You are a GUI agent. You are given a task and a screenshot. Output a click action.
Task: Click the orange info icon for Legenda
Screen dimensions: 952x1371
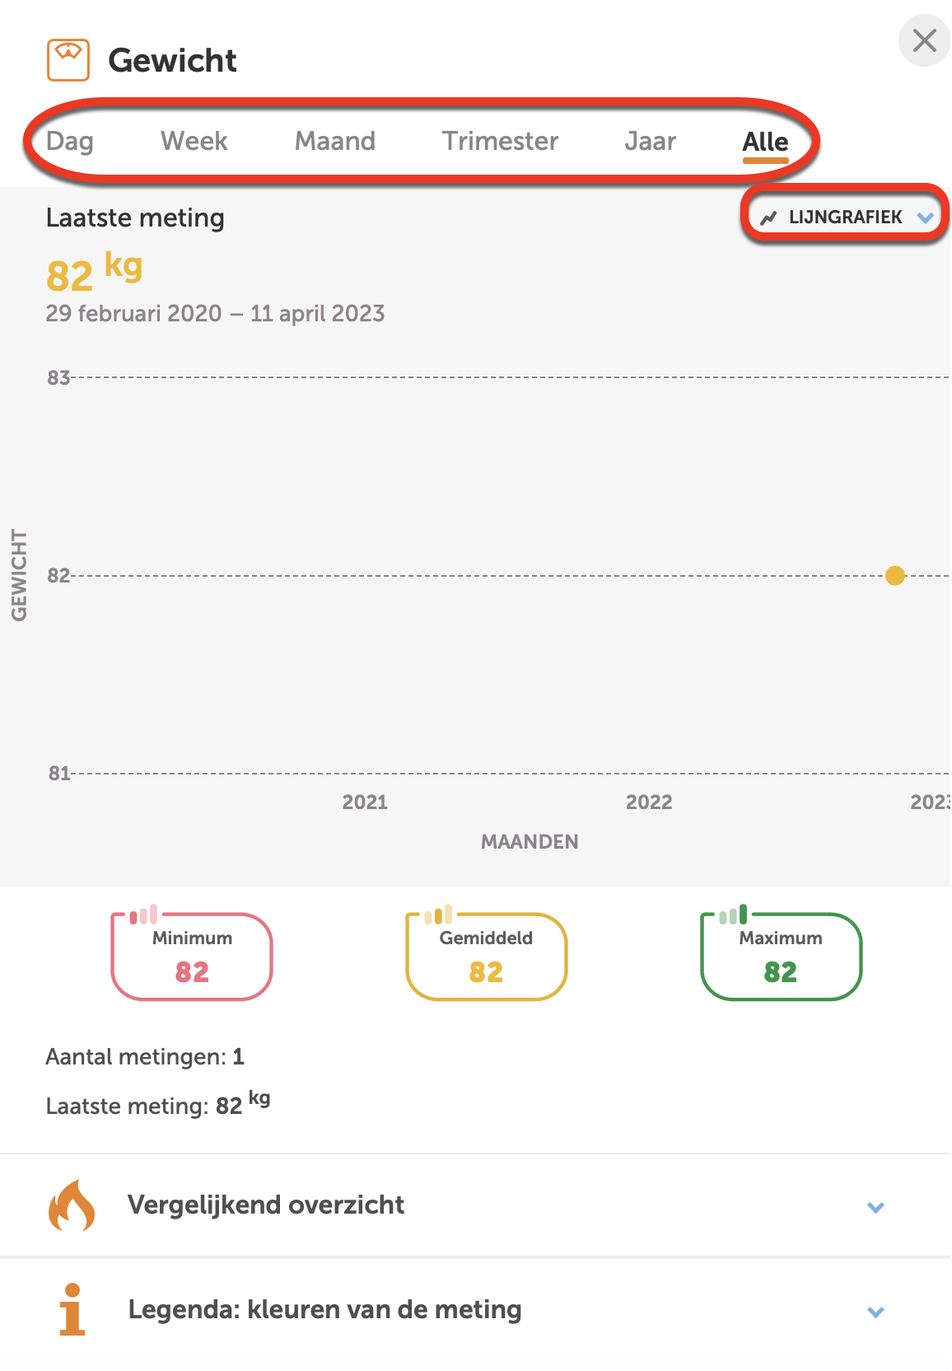(x=72, y=1309)
